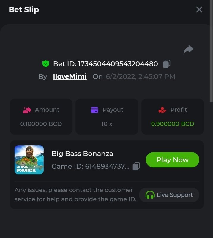
Task: Click the Payout card icon
Action: pyautogui.click(x=94, y=110)
